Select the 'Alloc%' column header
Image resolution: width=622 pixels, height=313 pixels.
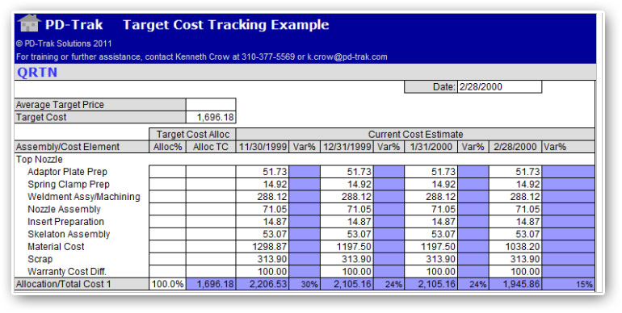(168, 147)
